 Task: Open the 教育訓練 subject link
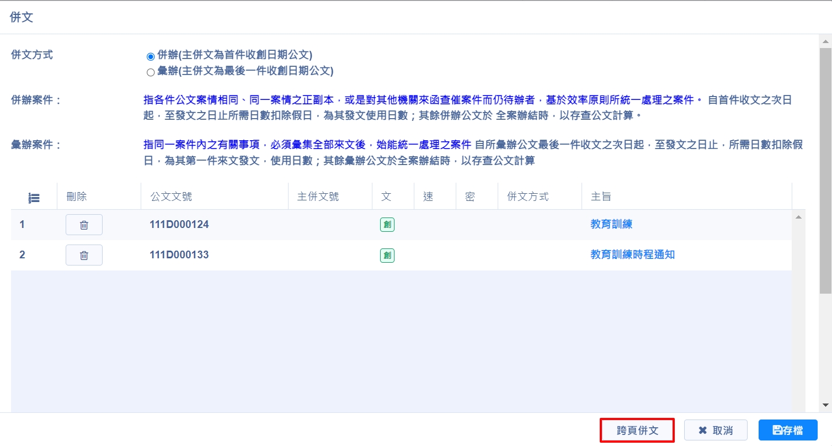[611, 224]
